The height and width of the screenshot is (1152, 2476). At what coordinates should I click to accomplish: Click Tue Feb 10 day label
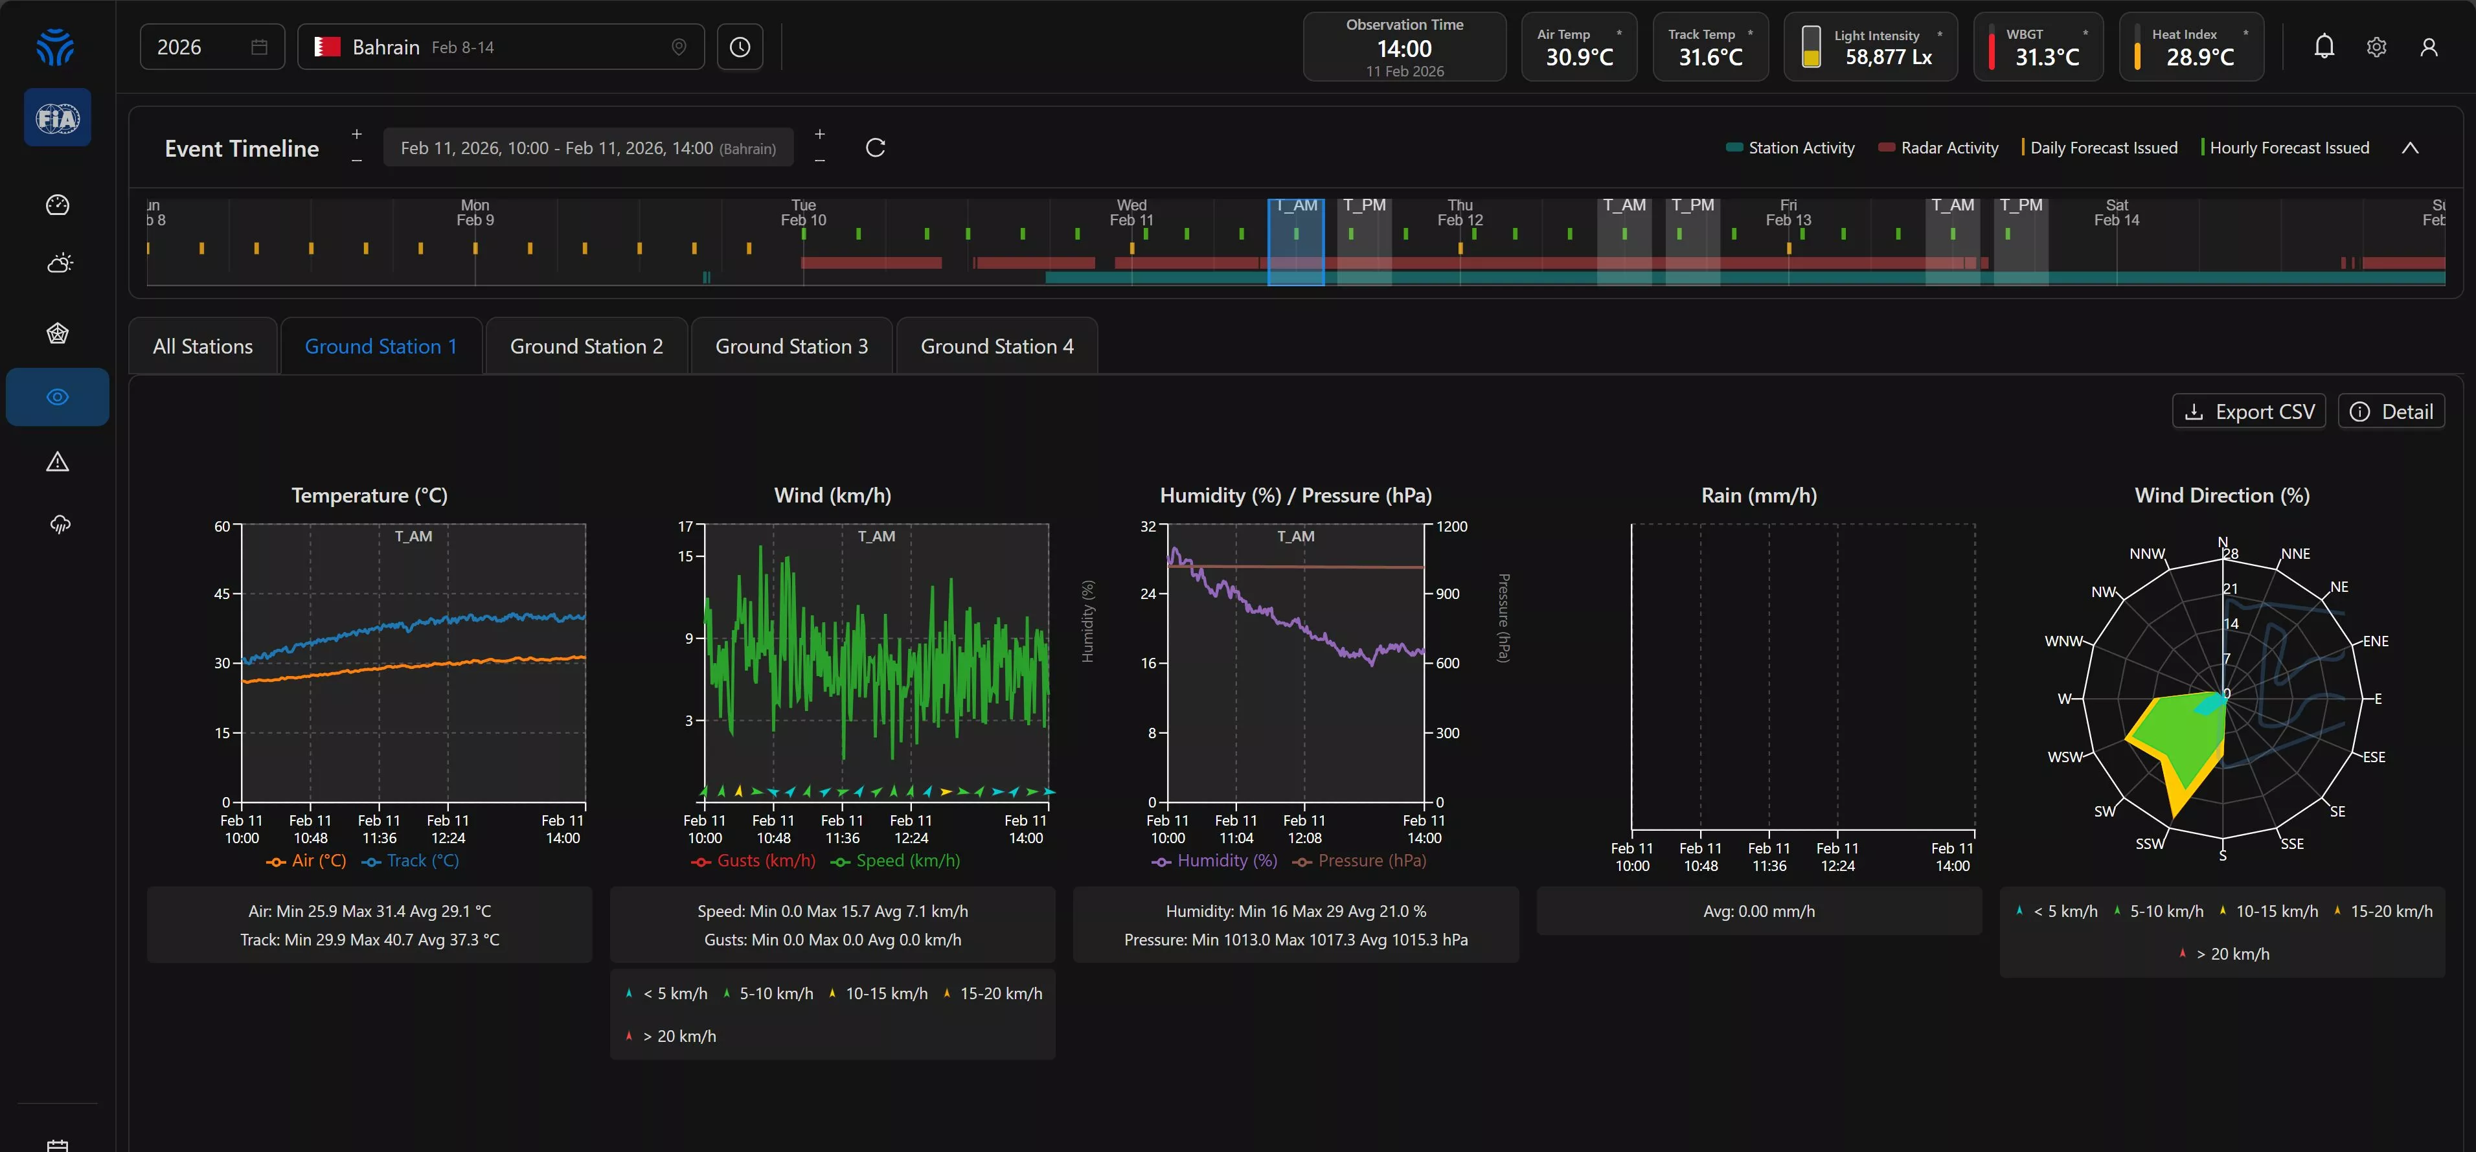click(804, 212)
